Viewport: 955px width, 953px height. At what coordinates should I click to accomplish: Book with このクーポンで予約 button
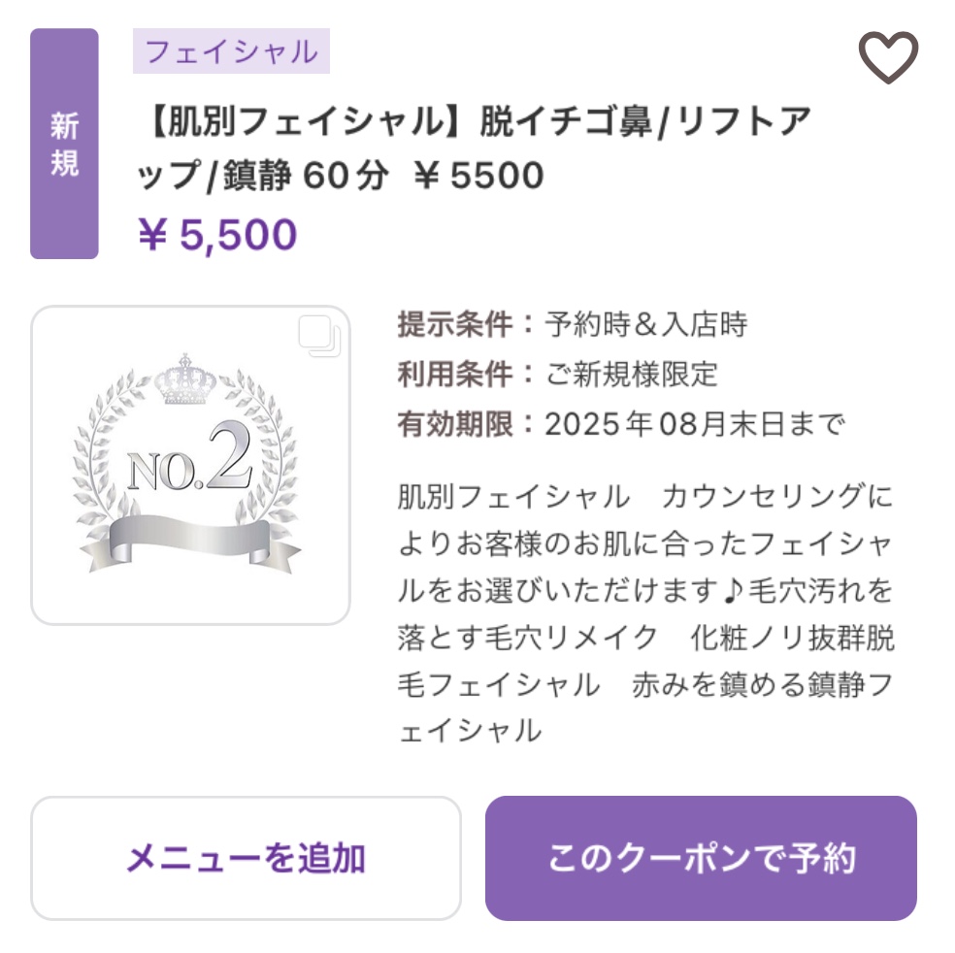[x=701, y=859]
